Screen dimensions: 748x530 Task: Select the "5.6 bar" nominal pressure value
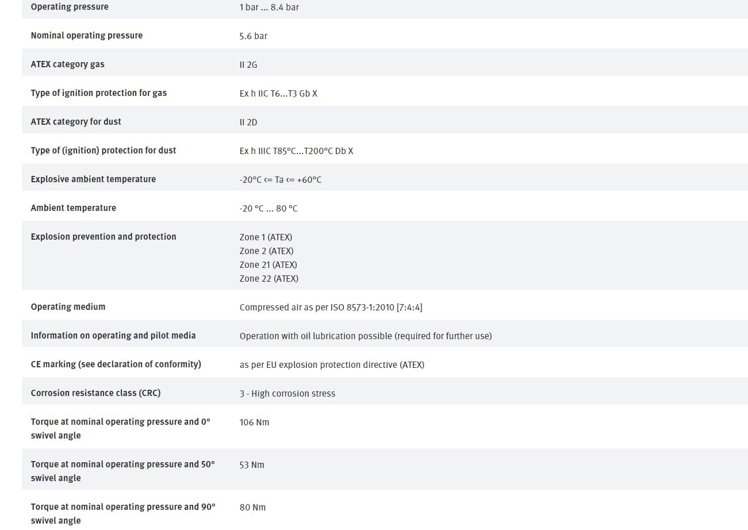pos(253,36)
